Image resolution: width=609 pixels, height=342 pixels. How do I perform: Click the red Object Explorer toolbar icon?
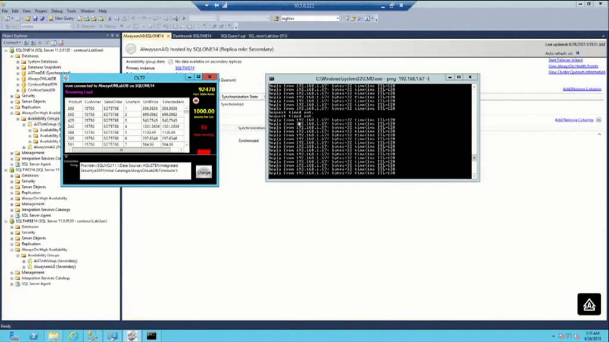61,43
